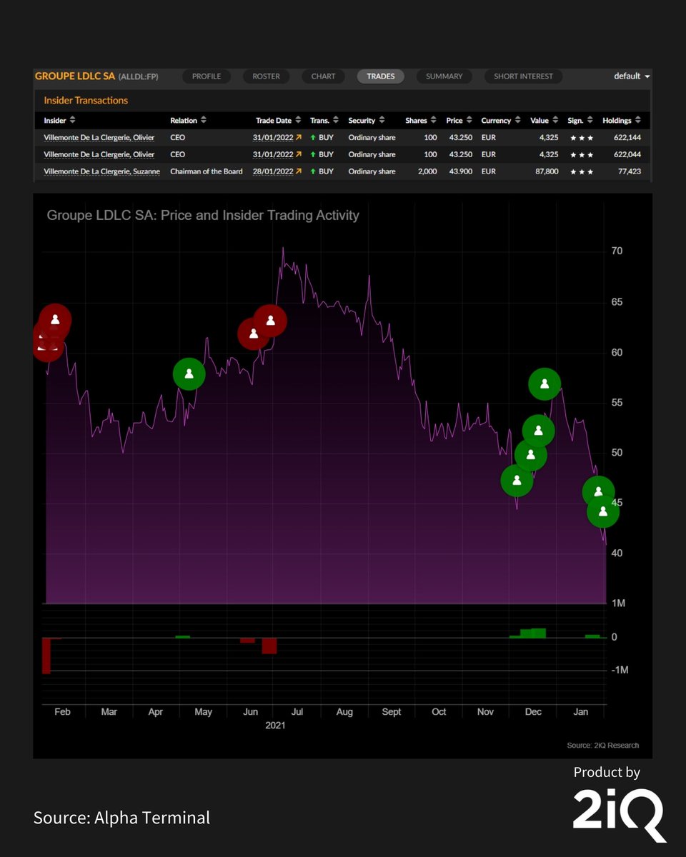Click large red volume bar in February

[x=46, y=655]
